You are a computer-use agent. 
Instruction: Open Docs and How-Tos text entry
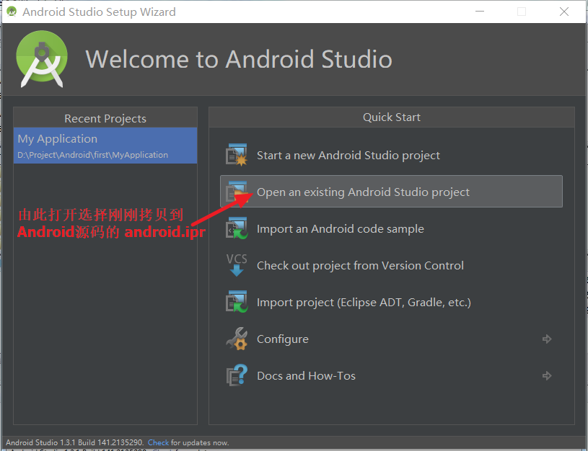point(306,375)
